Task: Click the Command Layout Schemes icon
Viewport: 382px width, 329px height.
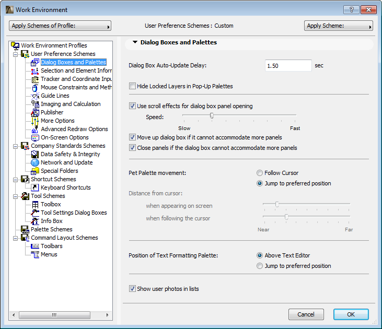Action: tap(25, 238)
